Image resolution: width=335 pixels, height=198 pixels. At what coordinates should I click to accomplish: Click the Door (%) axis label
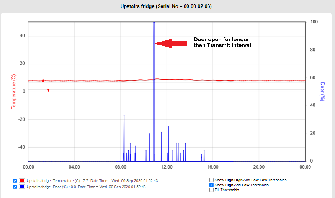(323, 92)
